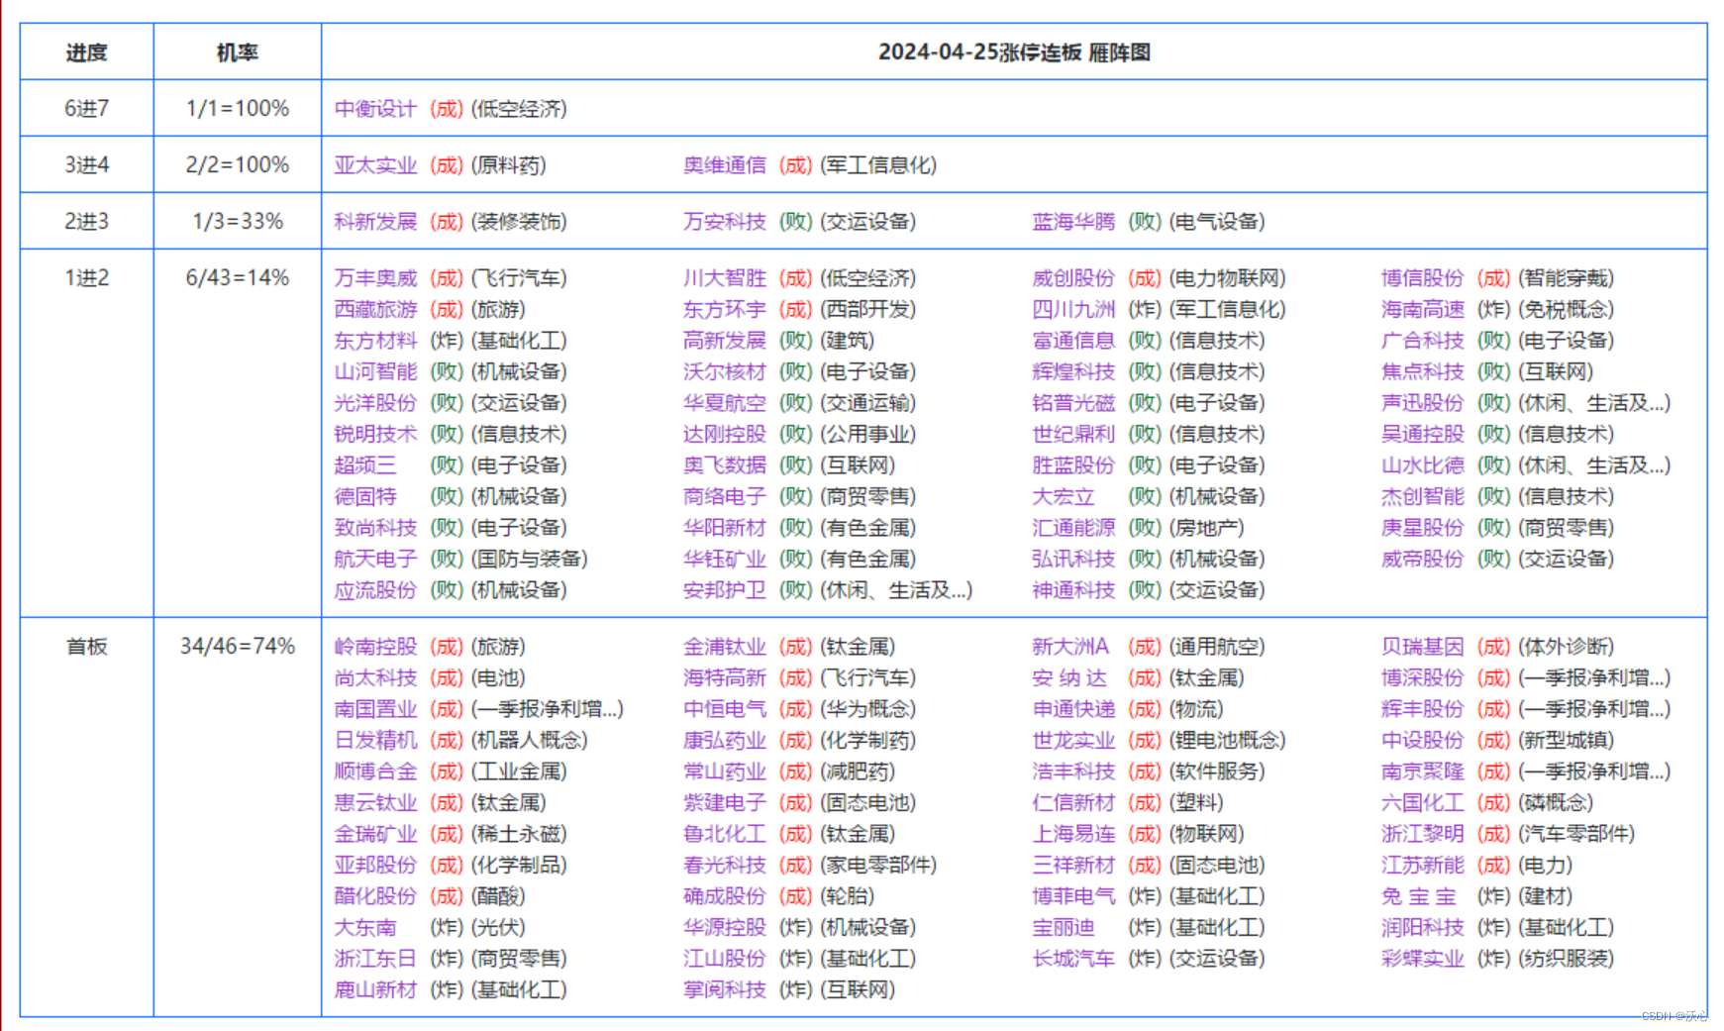Open 奥维通信 stock link

pos(725,165)
